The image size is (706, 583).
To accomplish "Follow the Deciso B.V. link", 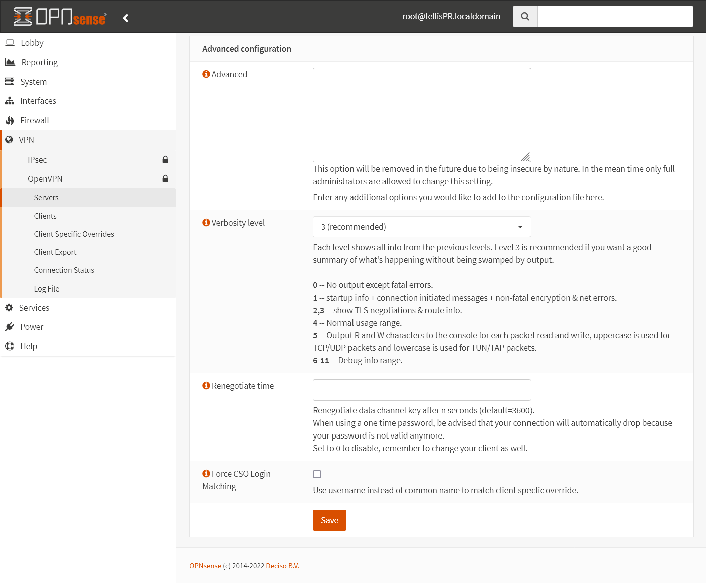I will (282, 565).
